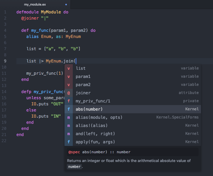Choose the abs(number) autocomplete suggestion
This screenshot has height=176, width=213.
(89, 109)
